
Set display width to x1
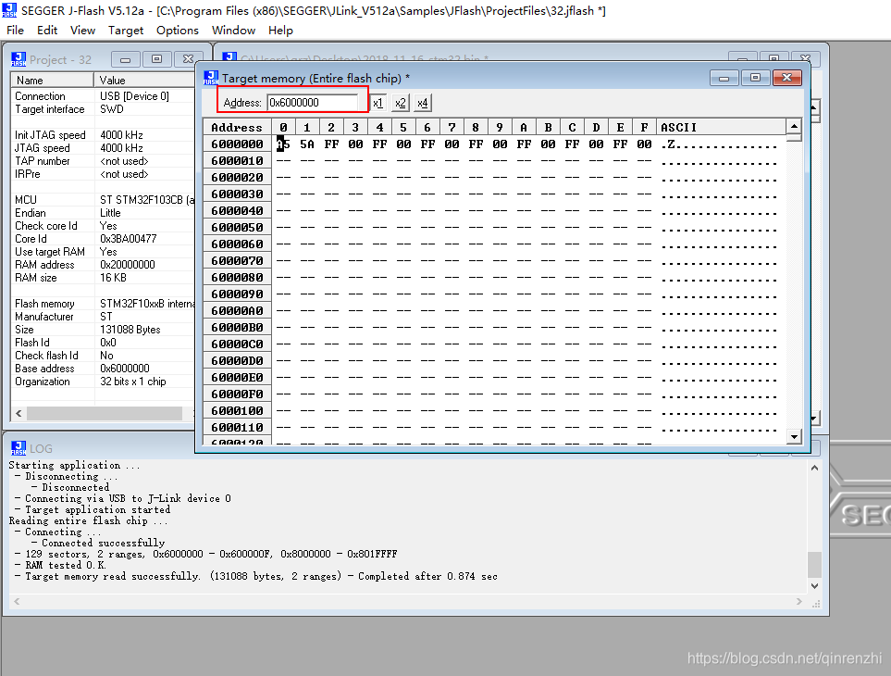point(377,103)
